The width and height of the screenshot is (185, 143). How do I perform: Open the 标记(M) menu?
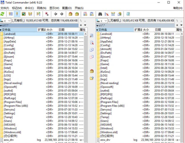(17, 8)
